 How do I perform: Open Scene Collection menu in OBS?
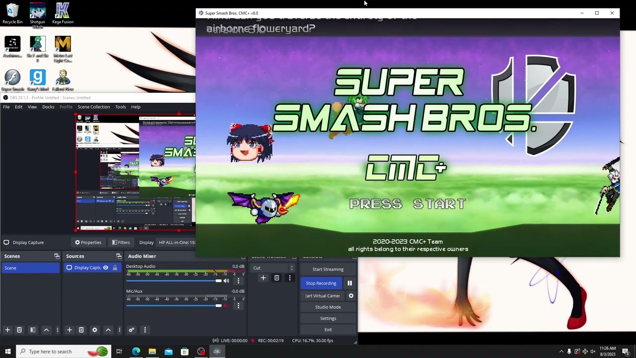tap(93, 107)
